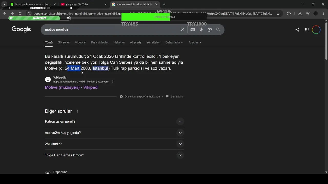The image size is (328, 184).
Task: Click Öne çıkan snippet'ler hakkında help icon
Action: coord(121,97)
